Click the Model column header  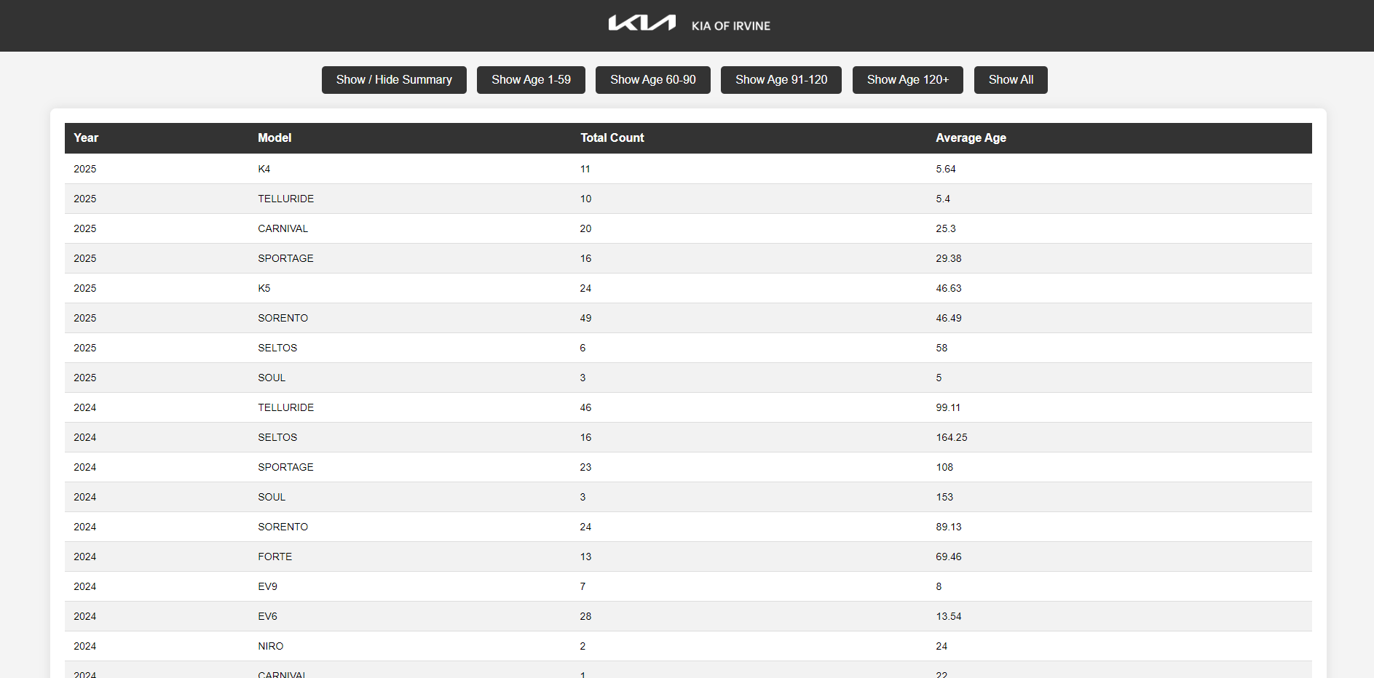click(275, 138)
